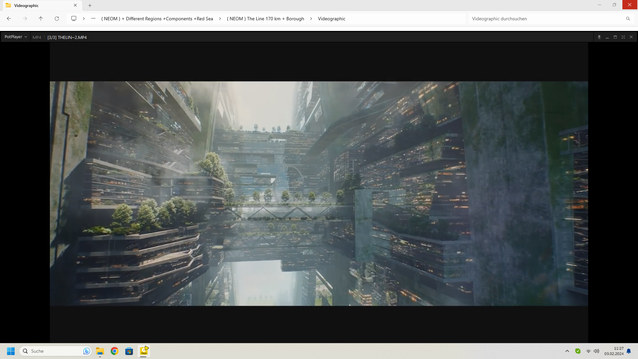638x359 pixels.
Task: Maximize the PotPlayer window
Action: click(615, 37)
